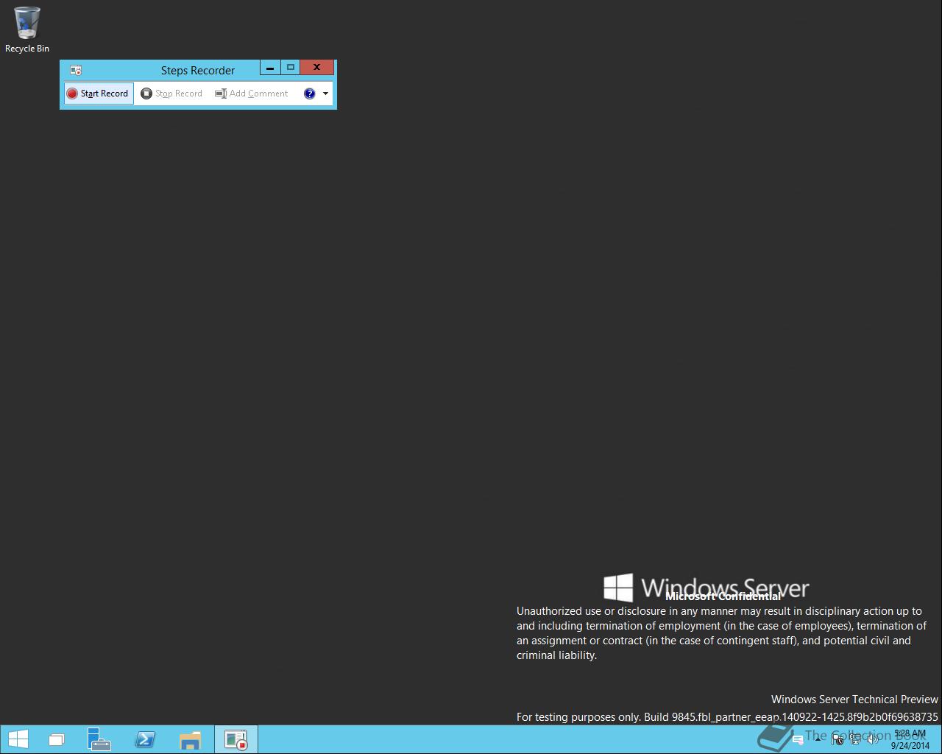Open Action Center flag icon
942x754 pixels.
[837, 739]
